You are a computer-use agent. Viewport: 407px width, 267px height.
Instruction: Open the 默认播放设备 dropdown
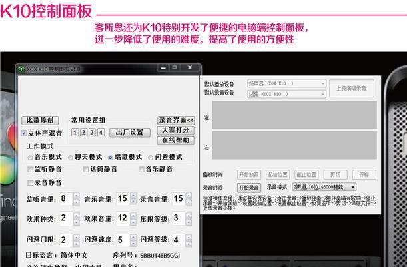point(286,83)
